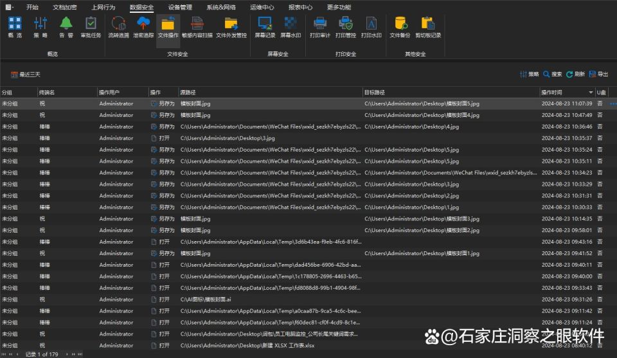
Task: Toggle sort arrow on 操作时间 column
Action: [591, 93]
